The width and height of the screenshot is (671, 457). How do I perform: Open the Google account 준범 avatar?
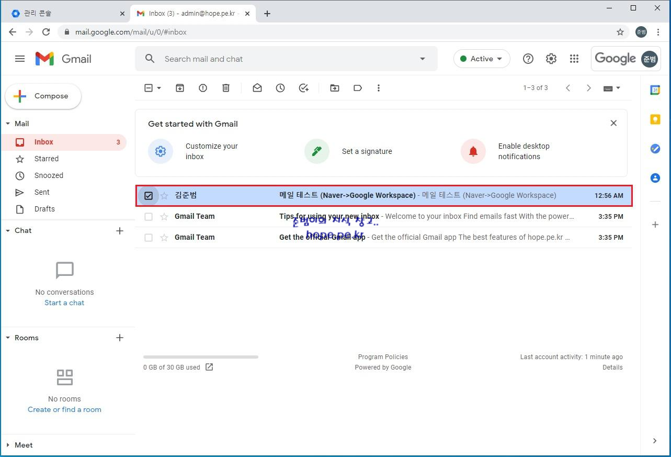[x=650, y=59]
